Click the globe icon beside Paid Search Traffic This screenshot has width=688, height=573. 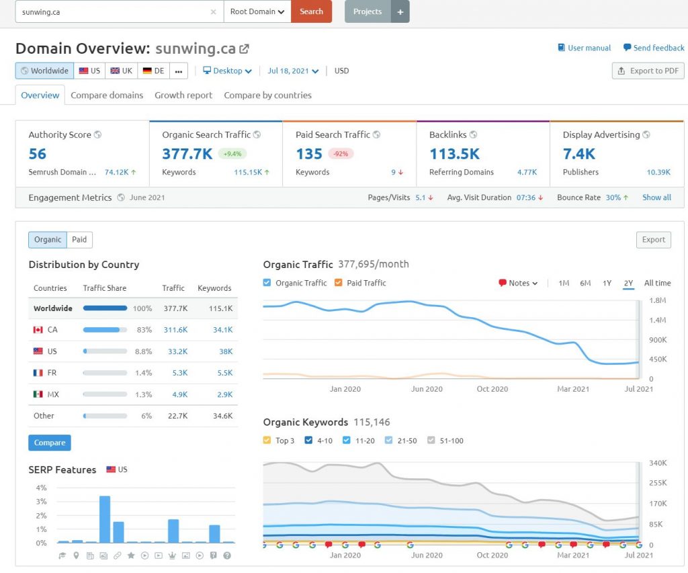(376, 135)
